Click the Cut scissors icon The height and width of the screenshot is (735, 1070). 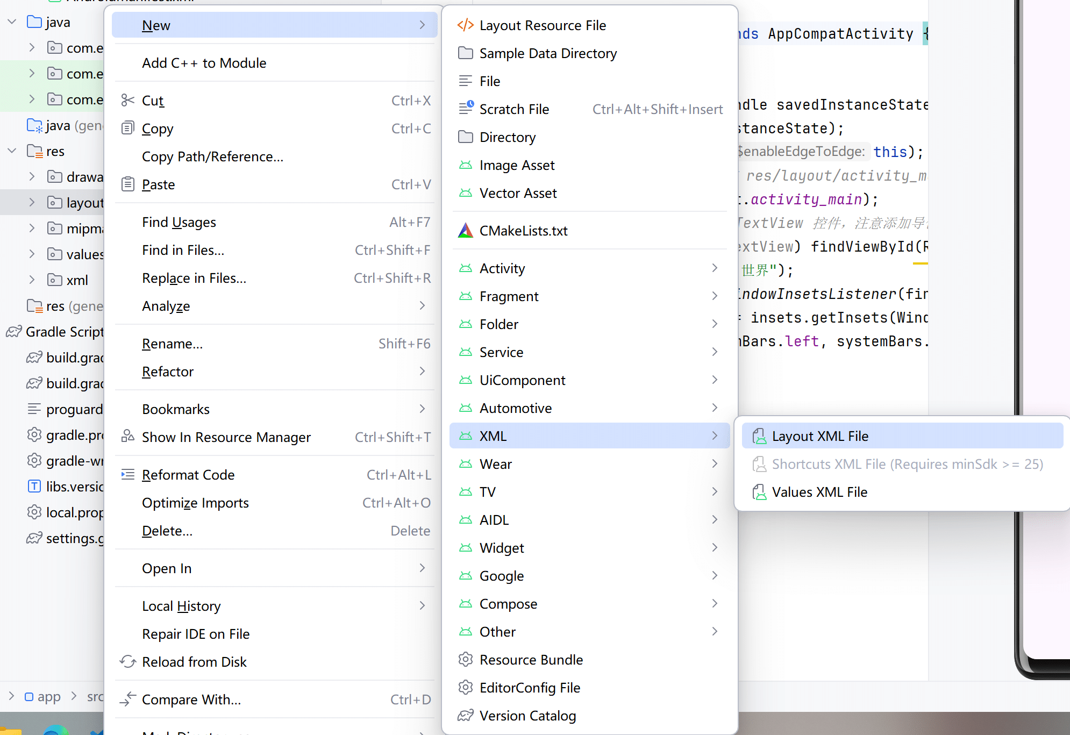[x=127, y=101]
